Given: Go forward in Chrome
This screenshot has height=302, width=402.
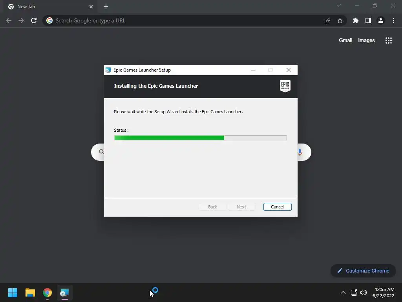Looking at the screenshot, I should pyautogui.click(x=21, y=20).
